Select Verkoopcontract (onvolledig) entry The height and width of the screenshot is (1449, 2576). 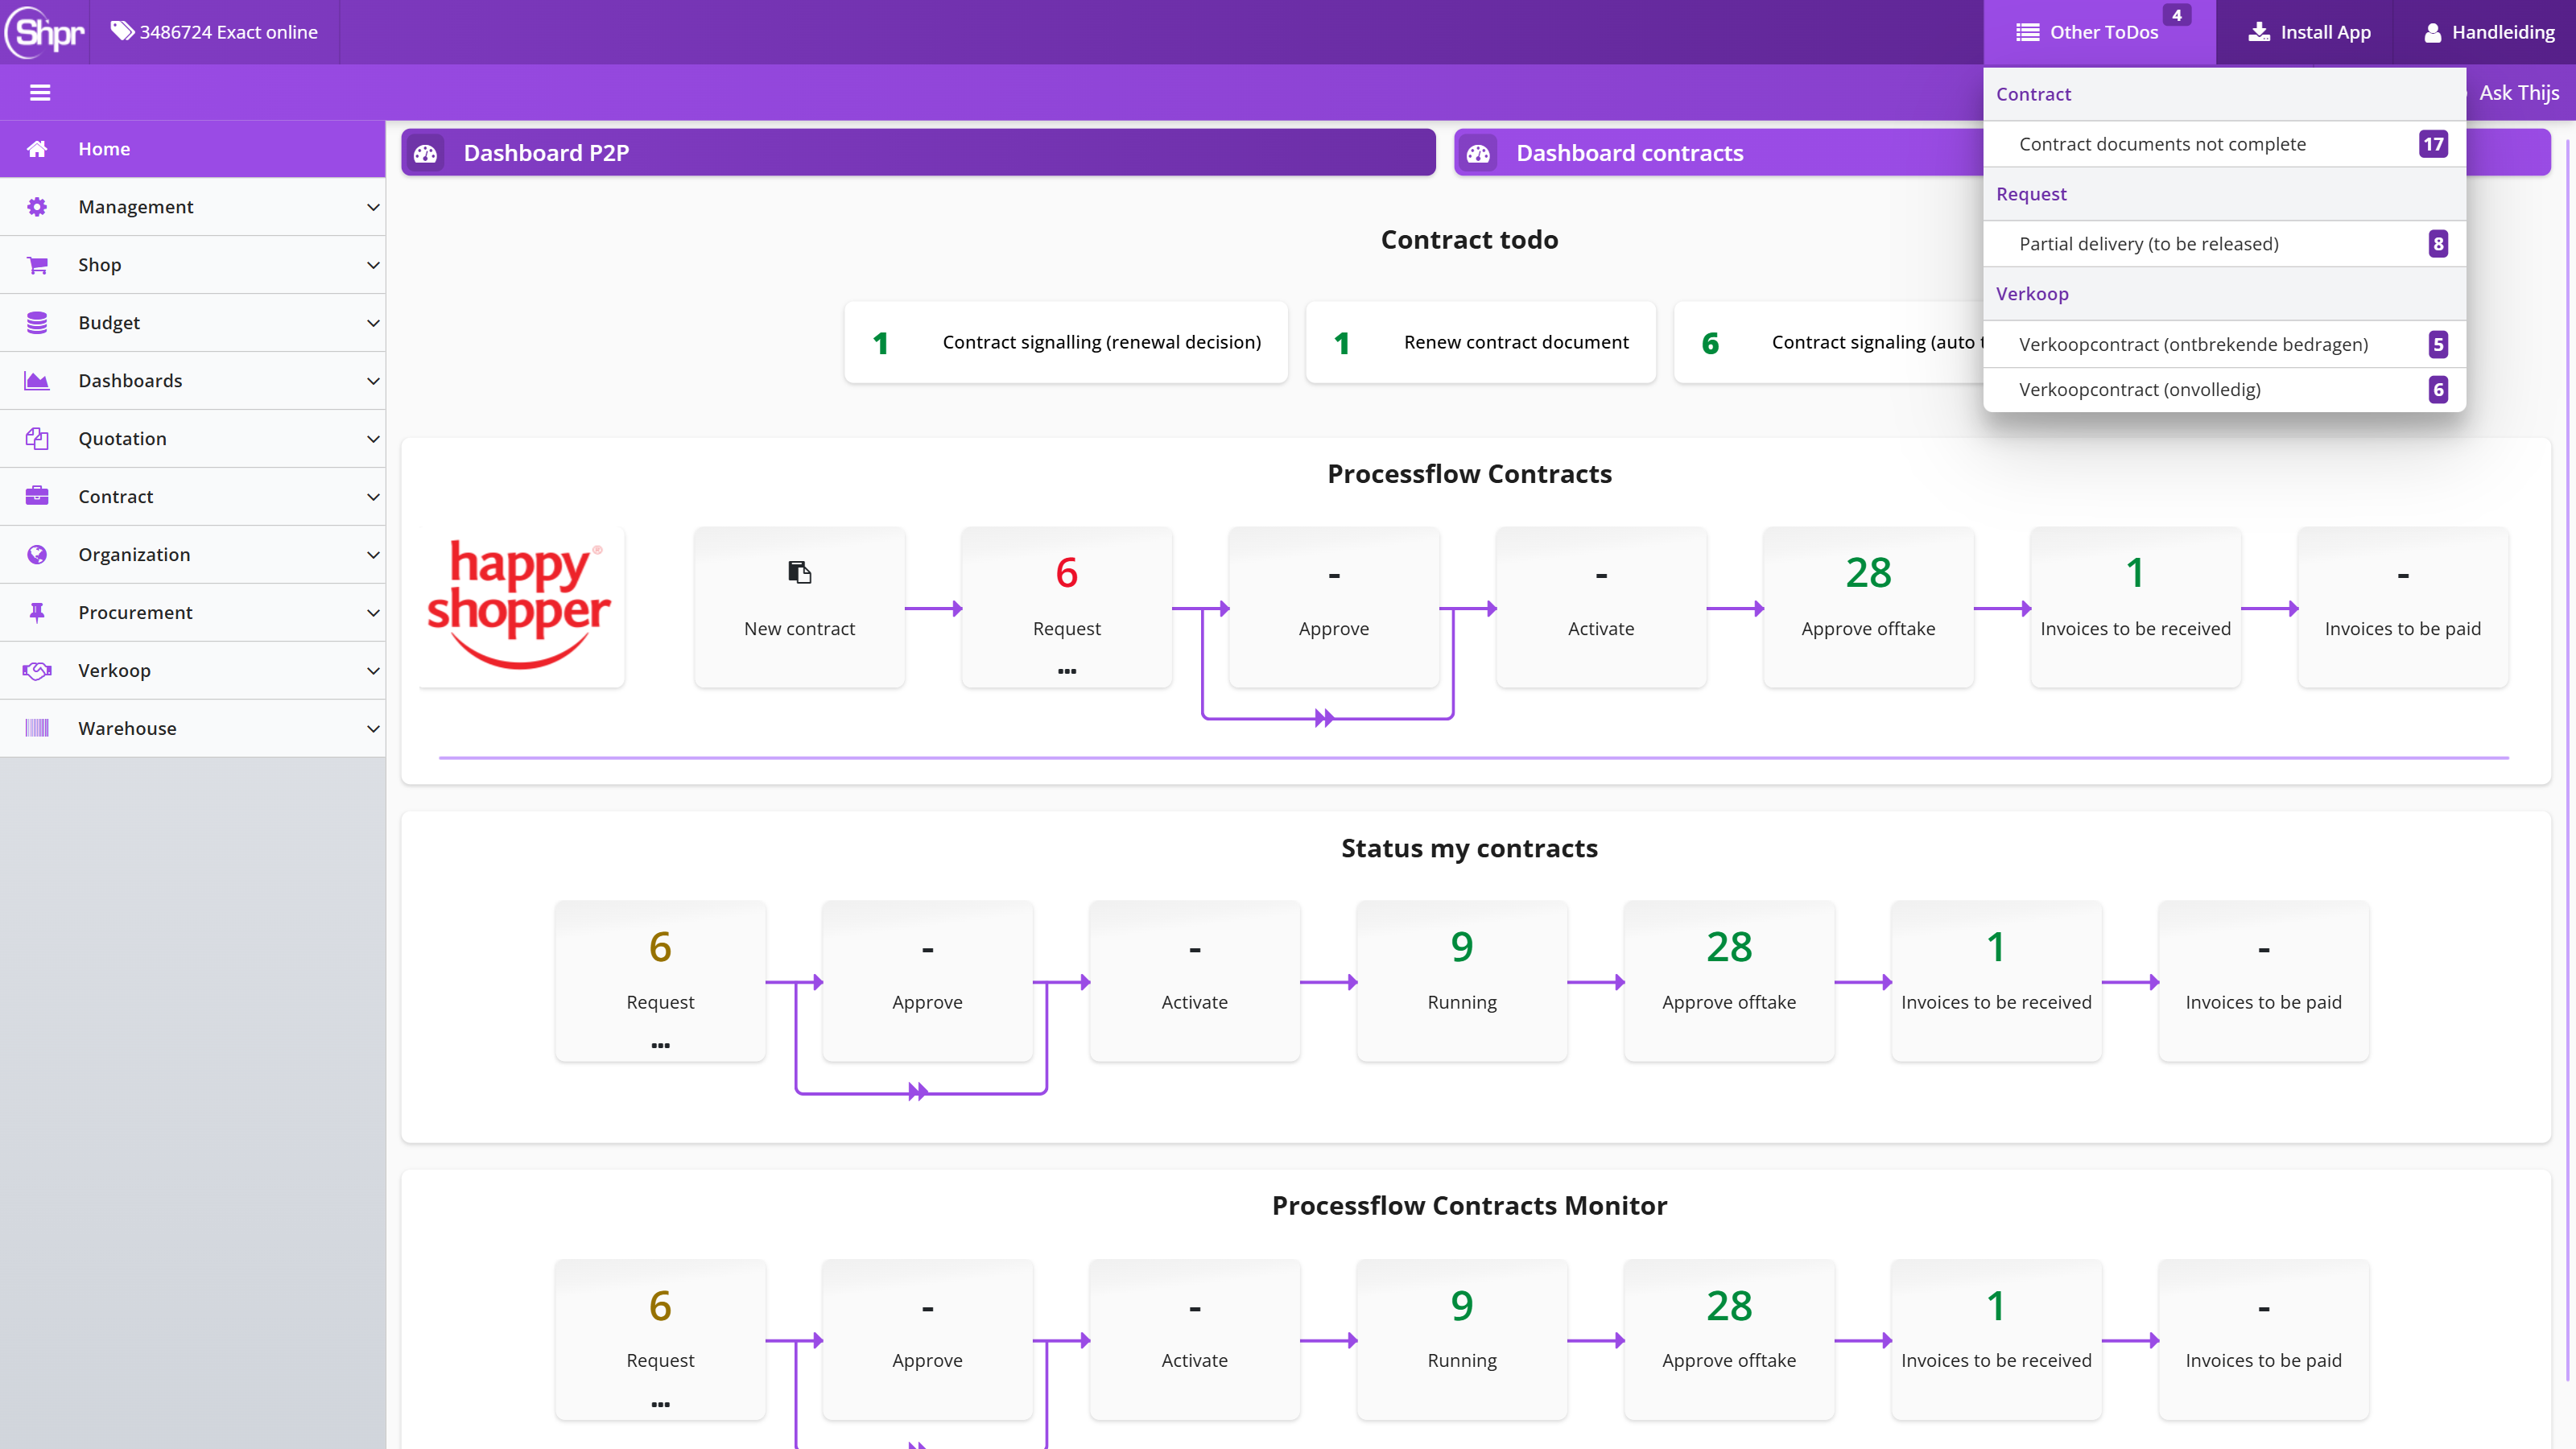click(x=2224, y=390)
